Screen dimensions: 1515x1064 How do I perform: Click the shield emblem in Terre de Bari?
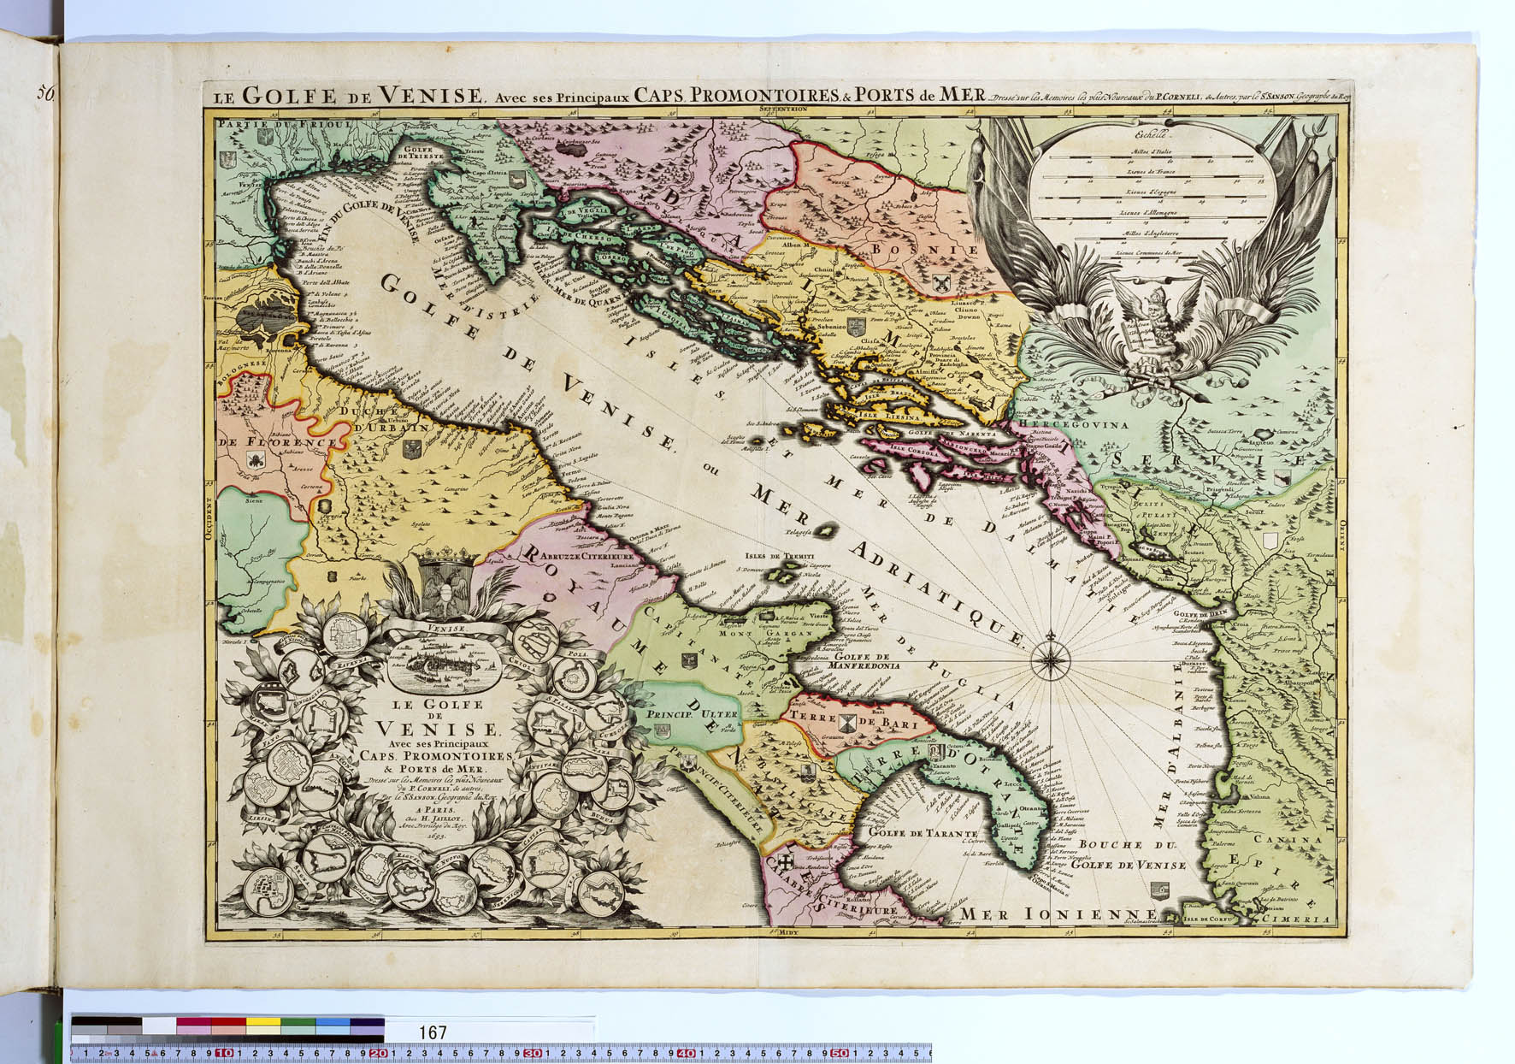click(x=847, y=724)
